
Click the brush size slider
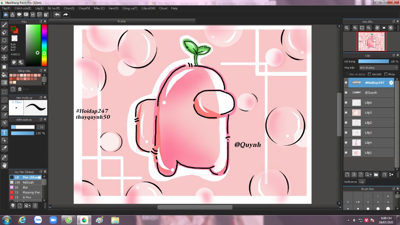point(23,127)
